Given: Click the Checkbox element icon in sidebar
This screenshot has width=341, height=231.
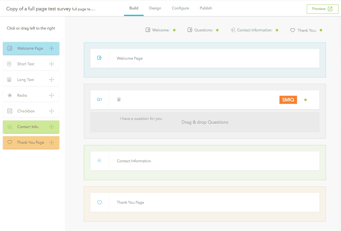Looking at the screenshot, I should 9,111.
